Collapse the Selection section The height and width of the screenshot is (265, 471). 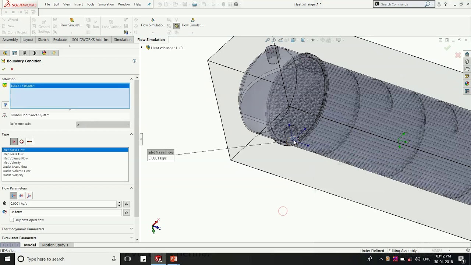pyautogui.click(x=131, y=79)
